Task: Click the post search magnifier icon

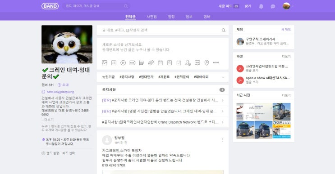Action: point(224,30)
